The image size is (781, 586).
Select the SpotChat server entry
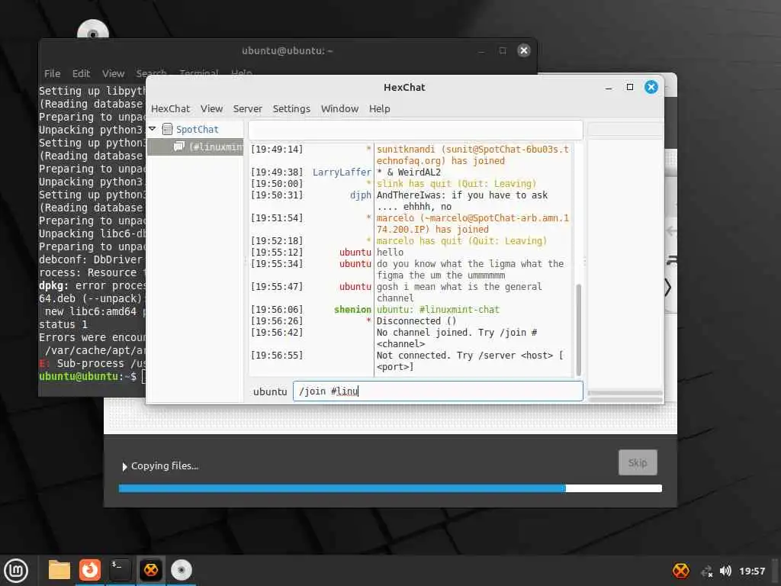point(197,130)
